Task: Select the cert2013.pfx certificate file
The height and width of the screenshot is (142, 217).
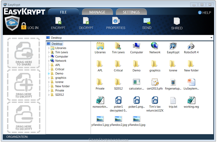Action: tap(155, 82)
